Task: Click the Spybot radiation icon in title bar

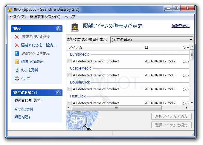Action: [x=10, y=10]
